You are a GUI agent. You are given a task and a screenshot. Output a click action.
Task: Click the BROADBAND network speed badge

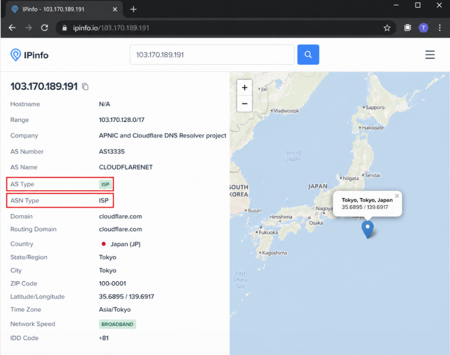coord(118,324)
